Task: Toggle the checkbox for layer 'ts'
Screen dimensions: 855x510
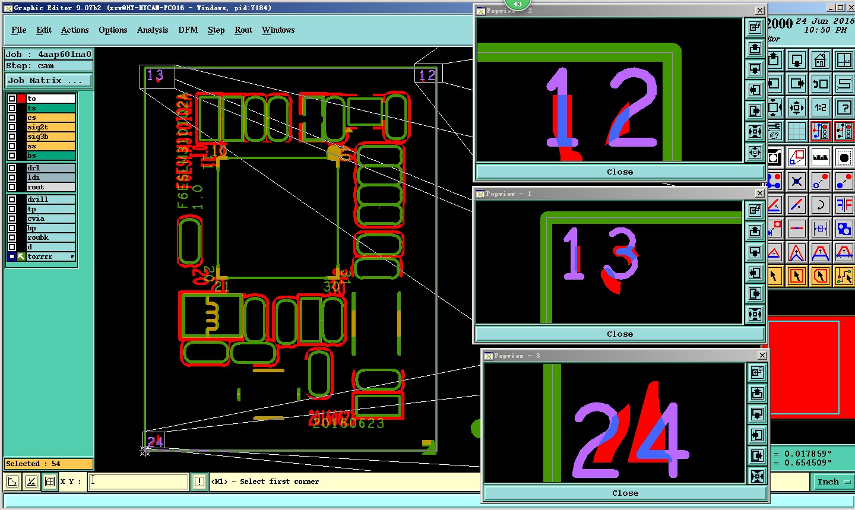Action: (12, 108)
